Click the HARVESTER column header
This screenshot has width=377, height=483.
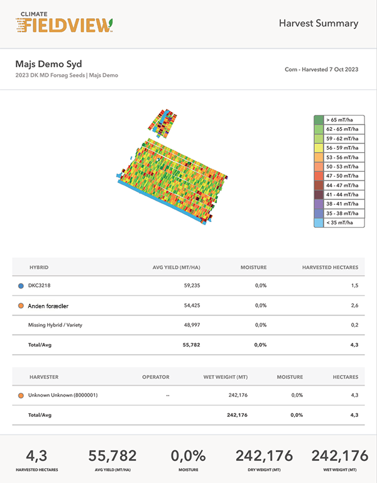[x=44, y=377]
